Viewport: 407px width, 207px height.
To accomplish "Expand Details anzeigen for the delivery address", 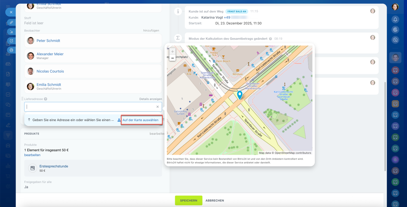I will tap(150, 99).
